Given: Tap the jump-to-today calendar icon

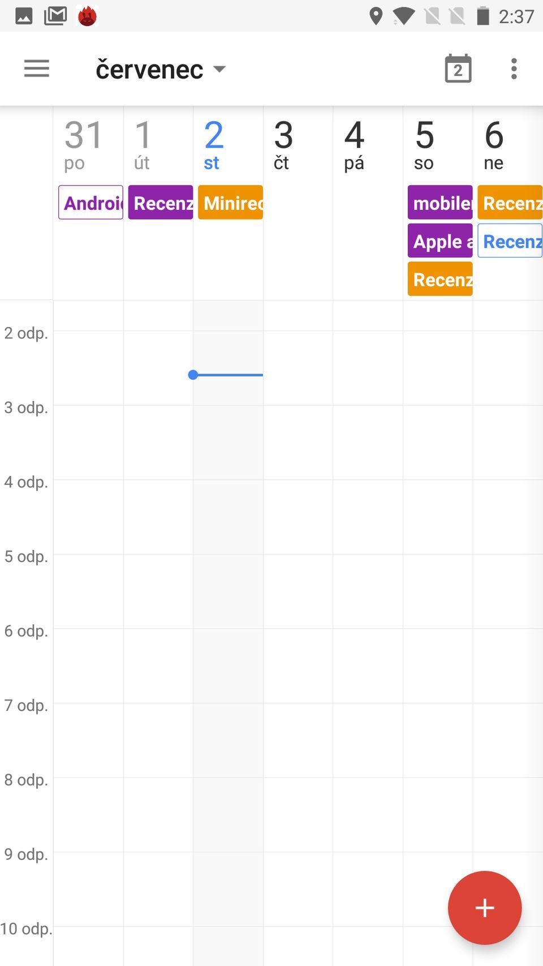Looking at the screenshot, I should [458, 69].
